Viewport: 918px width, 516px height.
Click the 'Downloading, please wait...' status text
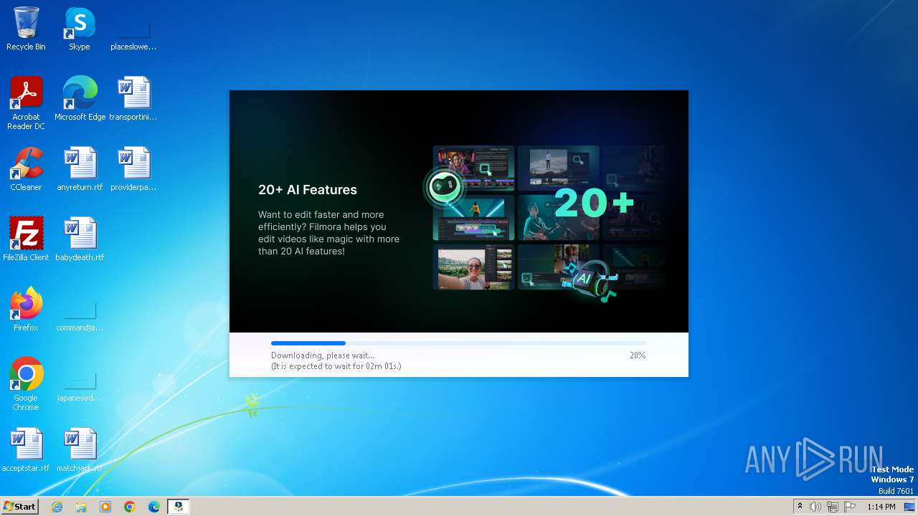click(x=323, y=355)
